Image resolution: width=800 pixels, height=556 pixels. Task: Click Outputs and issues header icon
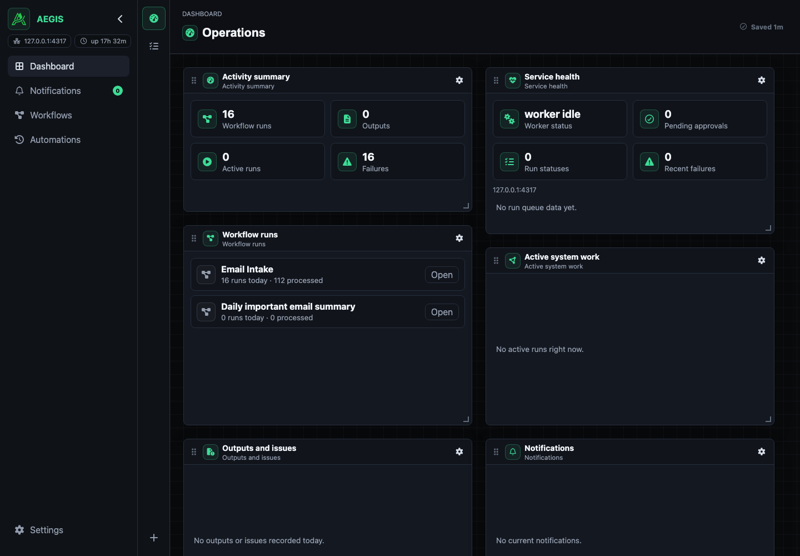(211, 452)
